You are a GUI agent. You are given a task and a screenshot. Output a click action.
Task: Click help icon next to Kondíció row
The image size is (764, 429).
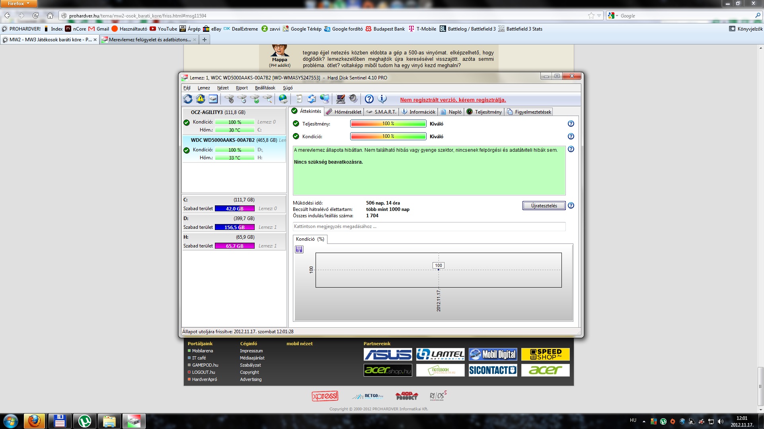pyautogui.click(x=571, y=136)
